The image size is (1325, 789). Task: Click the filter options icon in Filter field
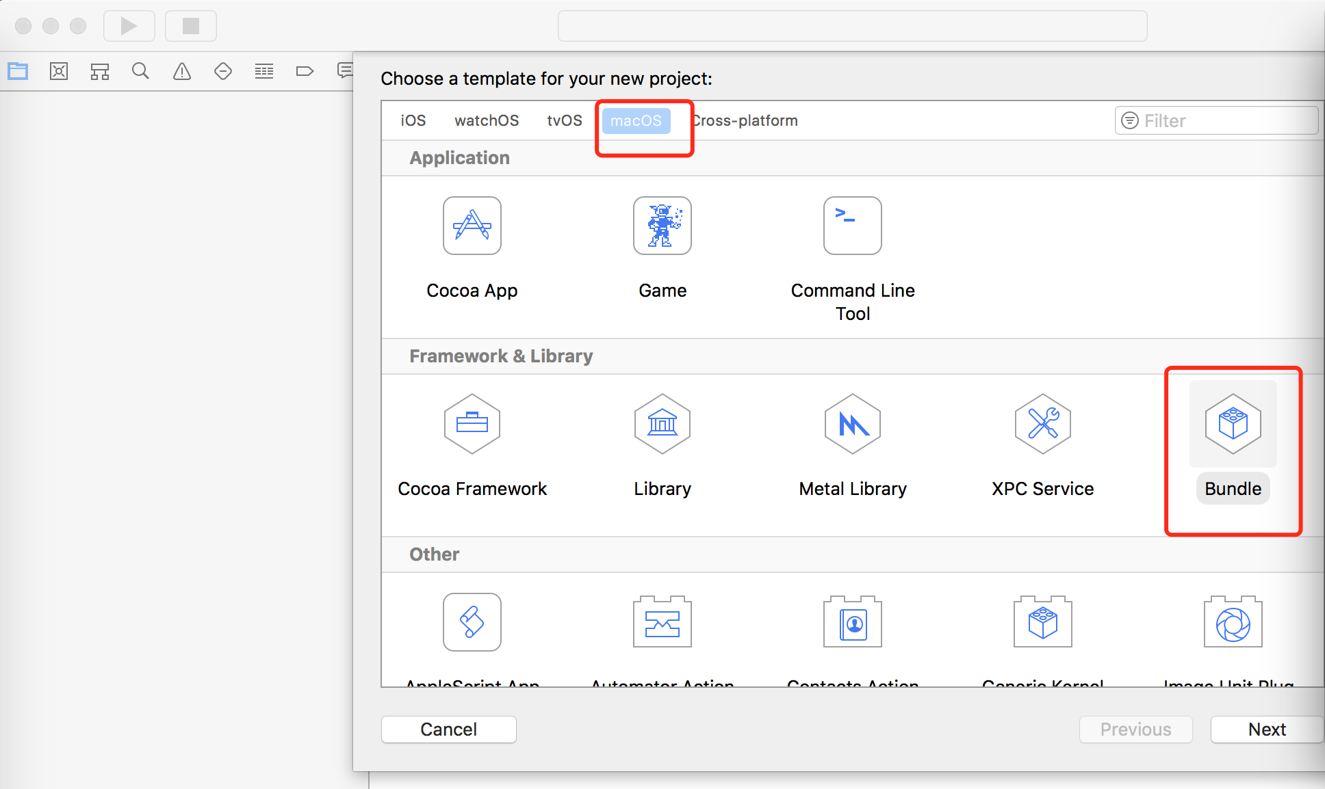1131,120
